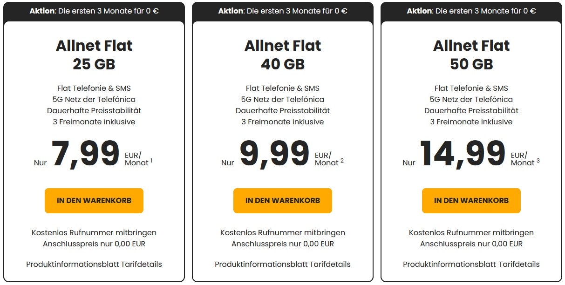Image resolution: width=565 pixels, height=285 pixels.
Task: Select the Allnet Flat 40 GB heading
Action: coord(283,54)
